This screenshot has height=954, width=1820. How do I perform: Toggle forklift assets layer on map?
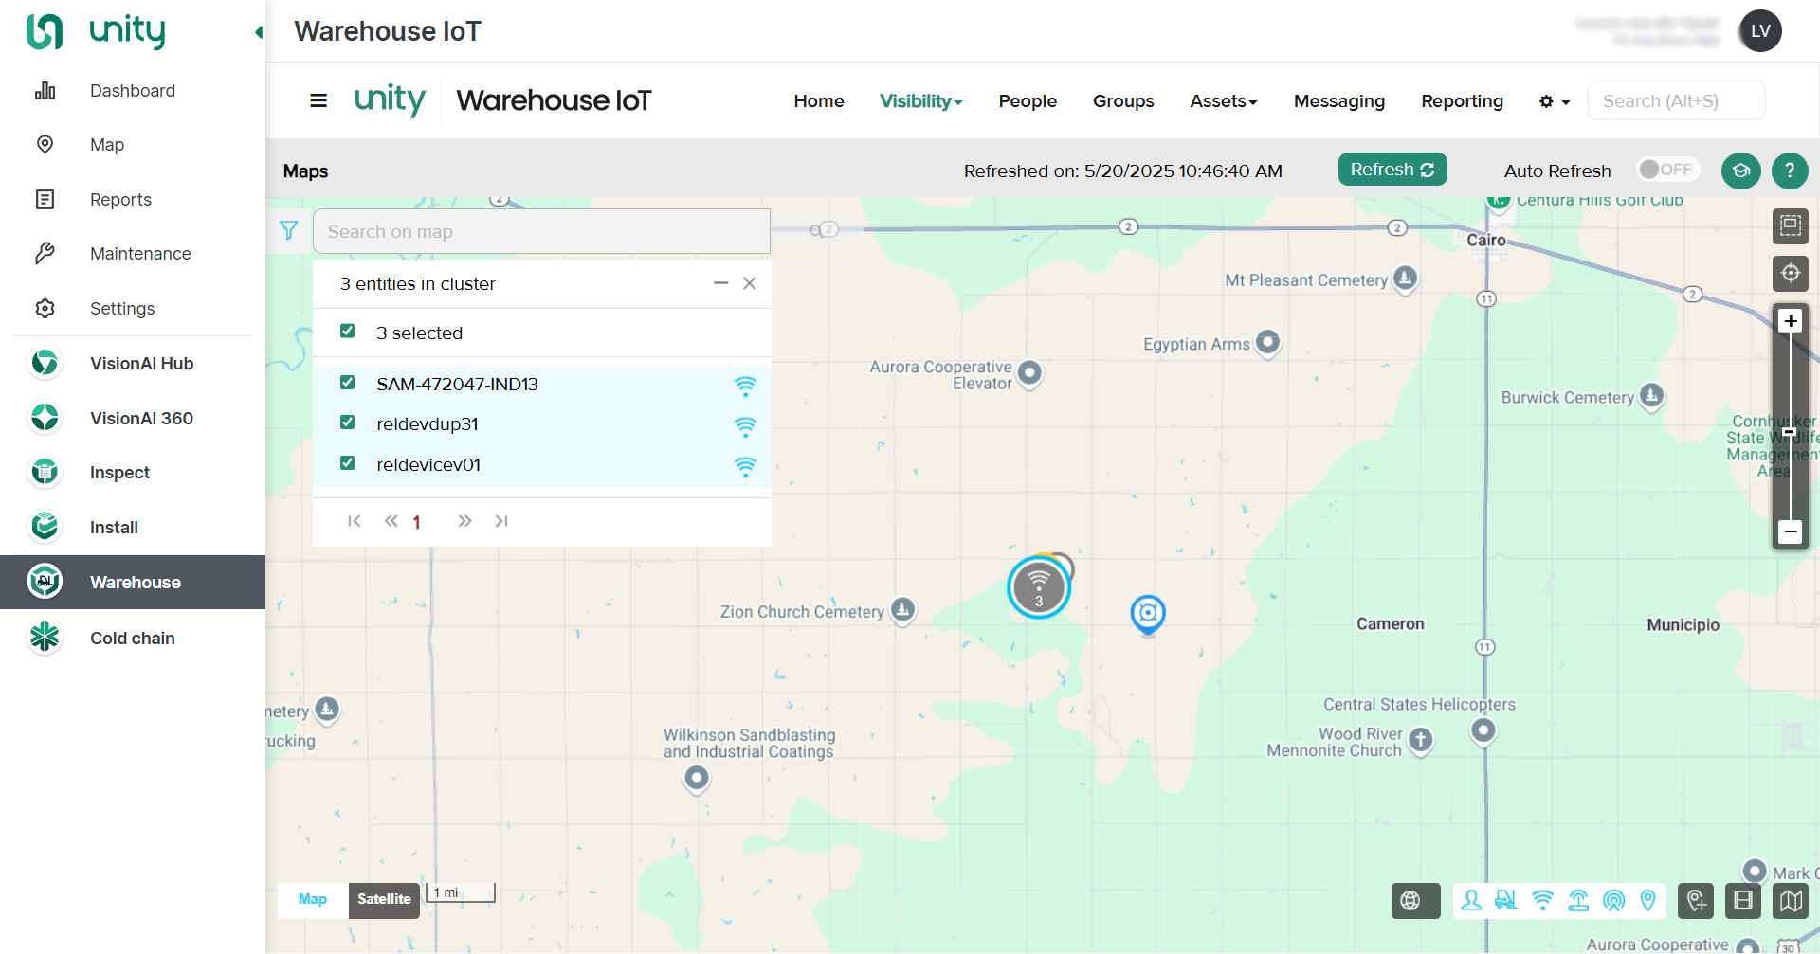pyautogui.click(x=1506, y=900)
